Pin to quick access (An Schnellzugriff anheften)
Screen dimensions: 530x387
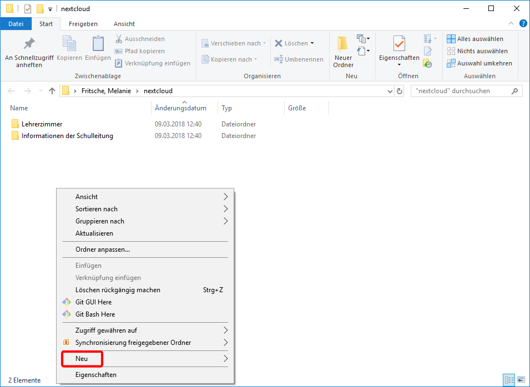[29, 52]
